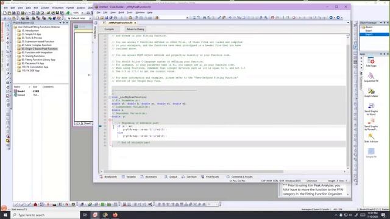Open Code Builder Window menu
The height and width of the screenshot is (219, 390).
pos(140,12)
